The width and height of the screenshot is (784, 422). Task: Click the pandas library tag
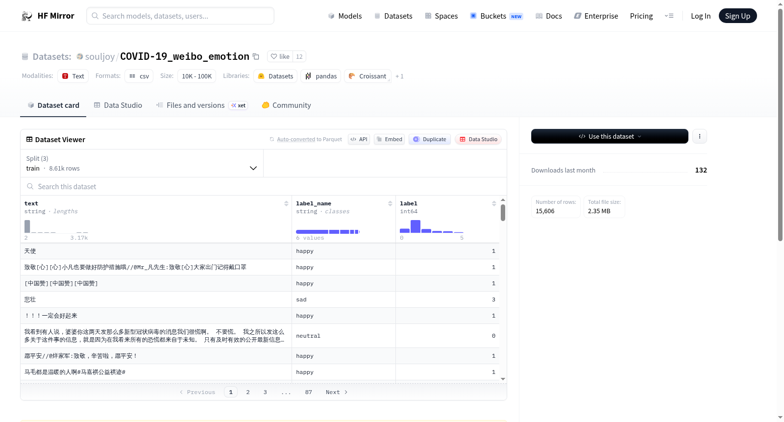pos(321,76)
